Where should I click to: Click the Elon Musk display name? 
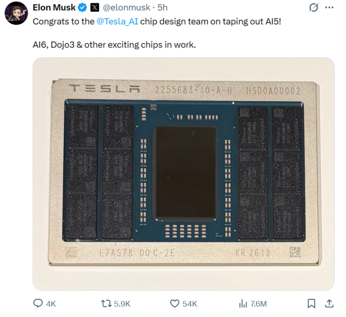click(x=54, y=8)
